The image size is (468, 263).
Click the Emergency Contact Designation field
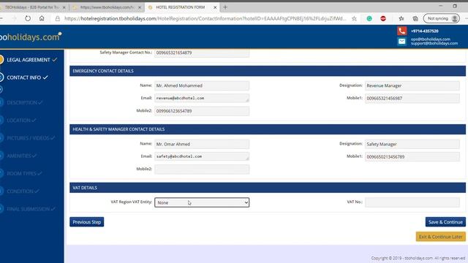coord(412,85)
